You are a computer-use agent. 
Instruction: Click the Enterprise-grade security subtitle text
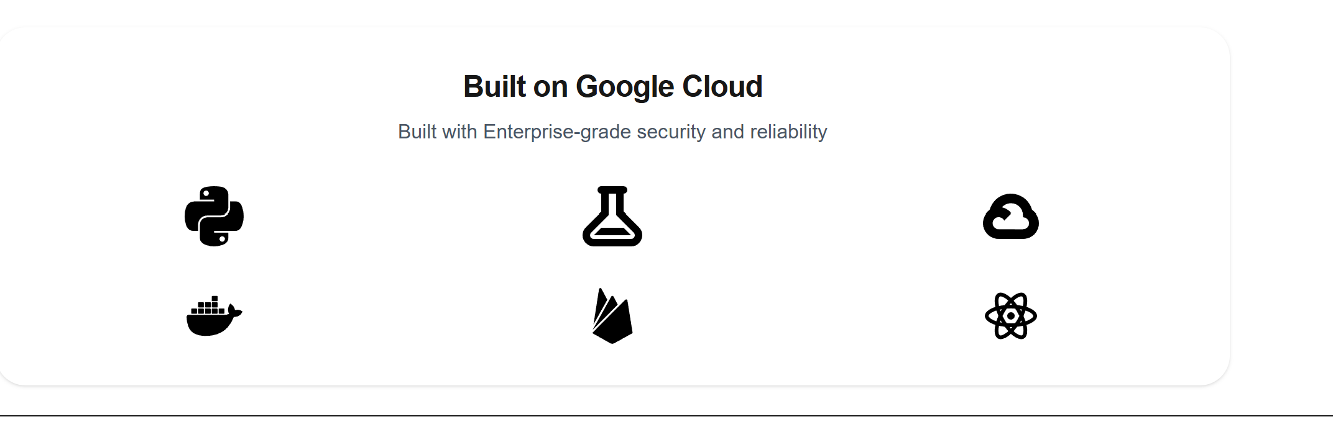612,132
